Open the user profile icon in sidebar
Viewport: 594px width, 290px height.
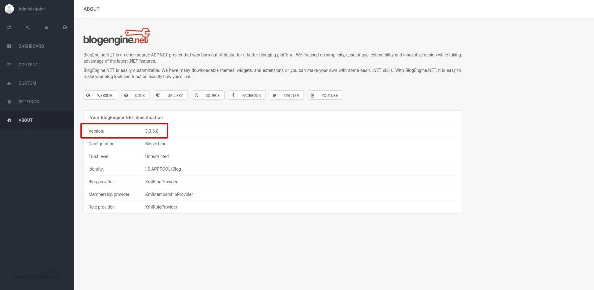46,27
